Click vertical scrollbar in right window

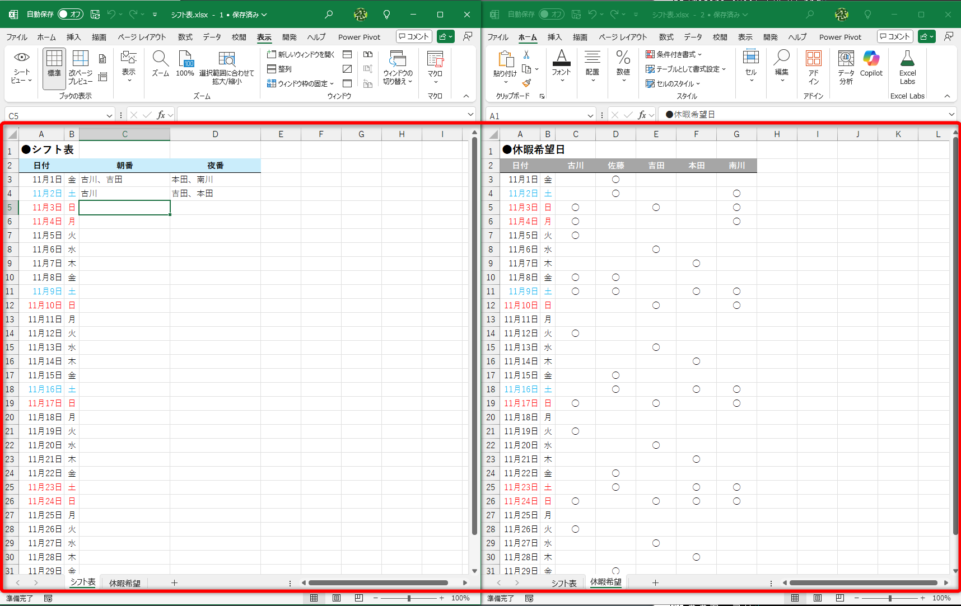pos(955,335)
